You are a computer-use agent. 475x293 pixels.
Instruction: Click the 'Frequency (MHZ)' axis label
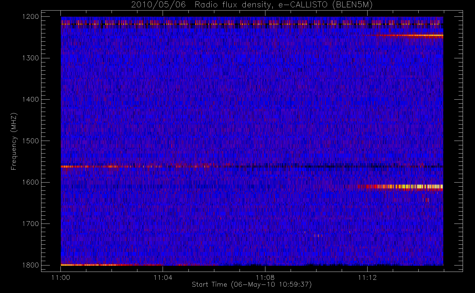[14, 141]
